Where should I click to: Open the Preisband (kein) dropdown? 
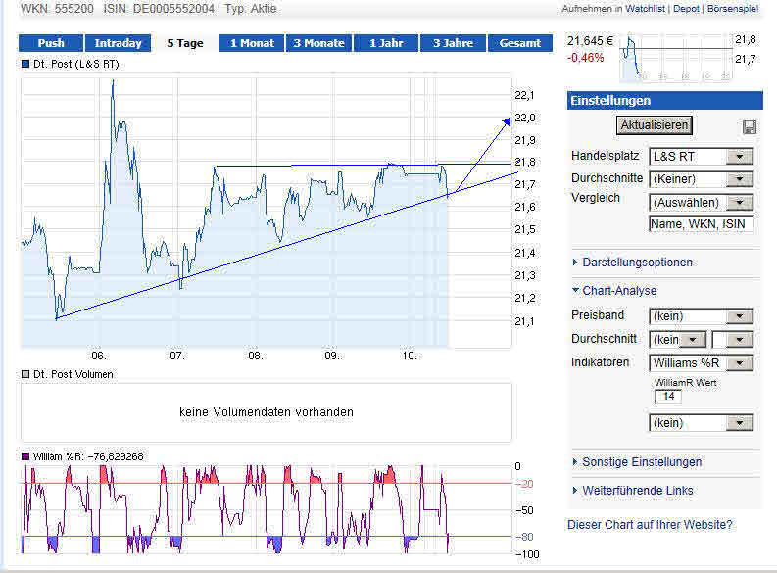click(x=702, y=316)
